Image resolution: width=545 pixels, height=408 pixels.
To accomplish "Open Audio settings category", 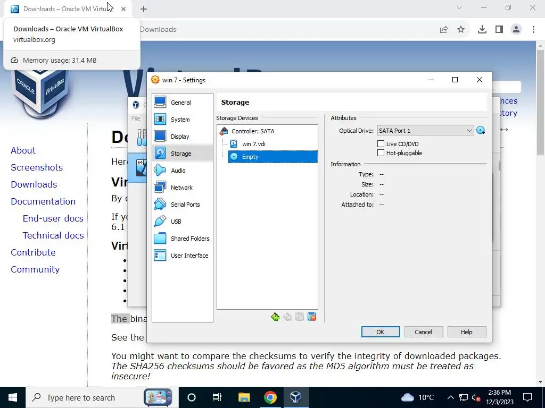I will 182,171.
